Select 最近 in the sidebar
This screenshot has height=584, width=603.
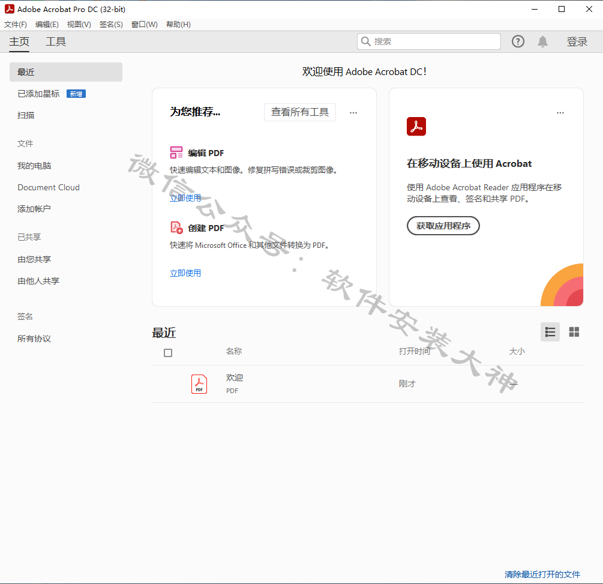click(66, 72)
